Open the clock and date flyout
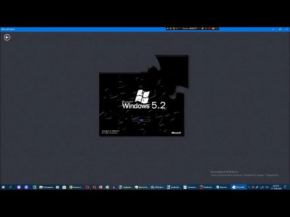Screen dimensions: 290x217 tap(276, 187)
